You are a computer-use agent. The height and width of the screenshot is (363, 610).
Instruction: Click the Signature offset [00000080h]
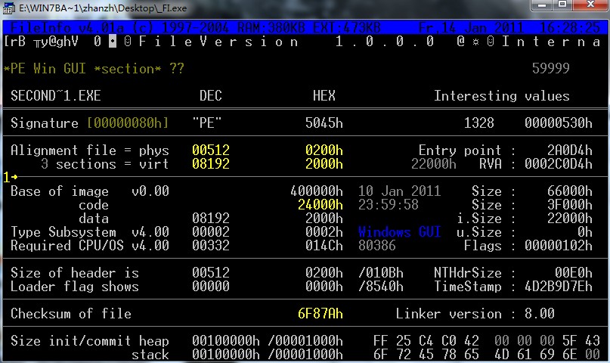[128, 123]
